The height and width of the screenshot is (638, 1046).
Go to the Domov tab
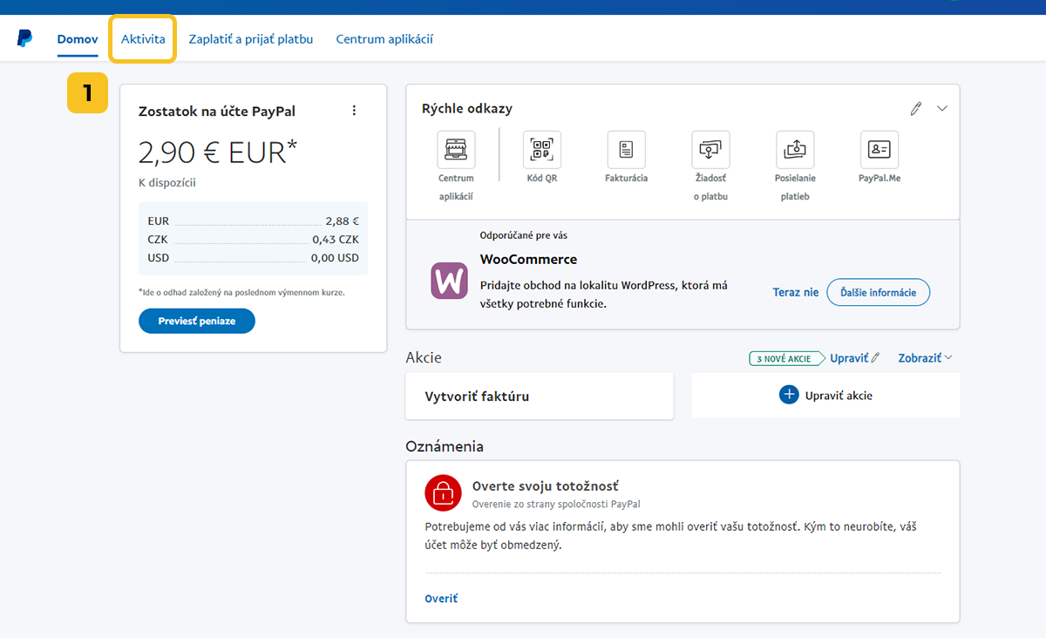click(78, 38)
